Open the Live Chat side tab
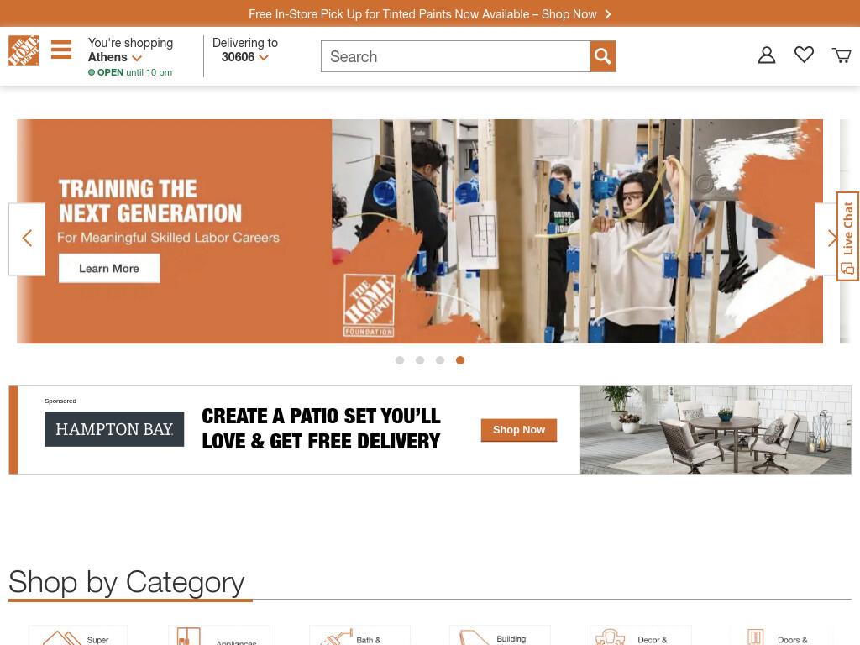Viewport: 860px width, 645px height. click(x=847, y=236)
